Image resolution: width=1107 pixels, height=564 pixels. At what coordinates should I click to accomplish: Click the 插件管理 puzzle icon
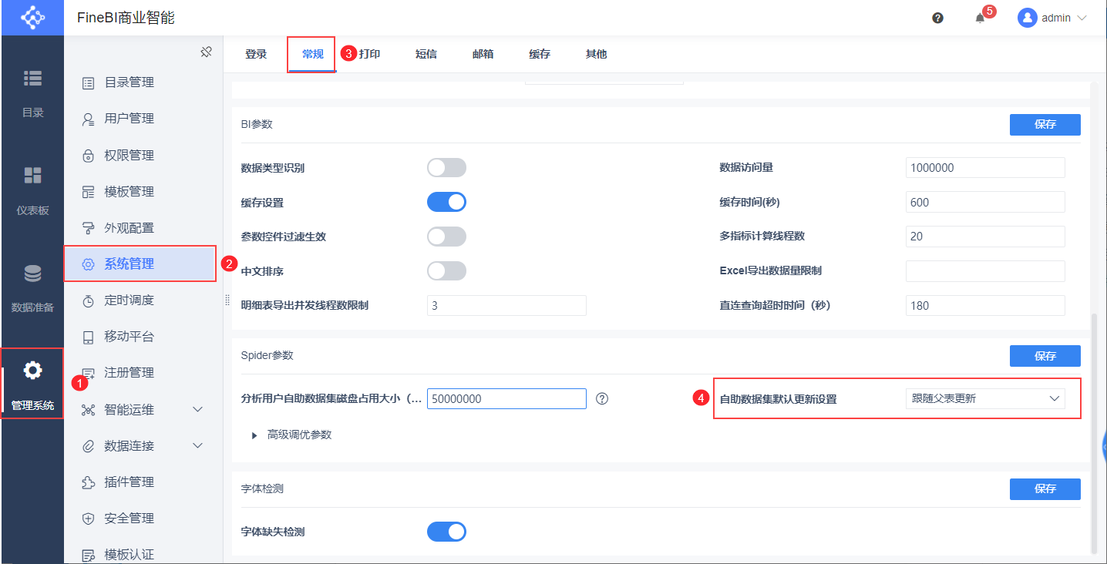89,482
